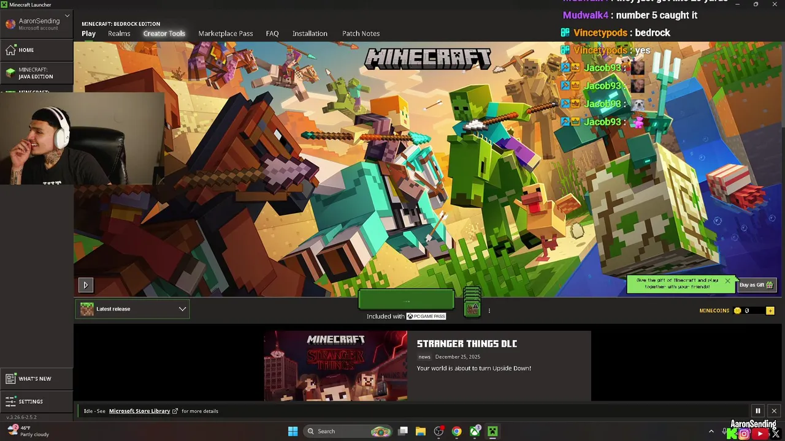Image resolution: width=785 pixels, height=441 pixels.
Task: Click the taskbar Search box
Action: click(x=348, y=431)
